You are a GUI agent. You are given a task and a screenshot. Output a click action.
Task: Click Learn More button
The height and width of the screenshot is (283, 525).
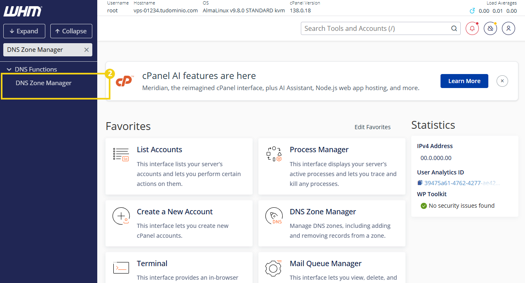[x=464, y=81]
